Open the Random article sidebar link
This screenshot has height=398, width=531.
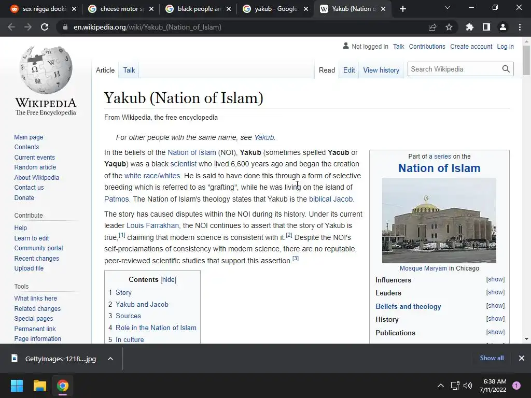point(35,167)
